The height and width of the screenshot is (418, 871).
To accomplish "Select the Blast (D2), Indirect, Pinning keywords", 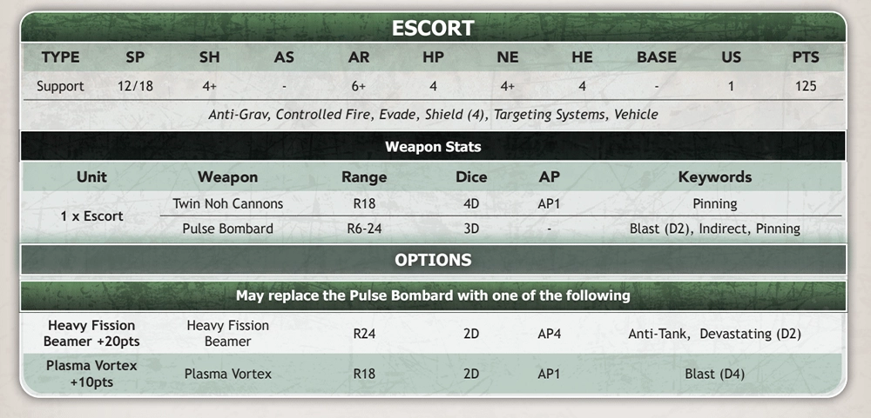I will click(x=715, y=229).
